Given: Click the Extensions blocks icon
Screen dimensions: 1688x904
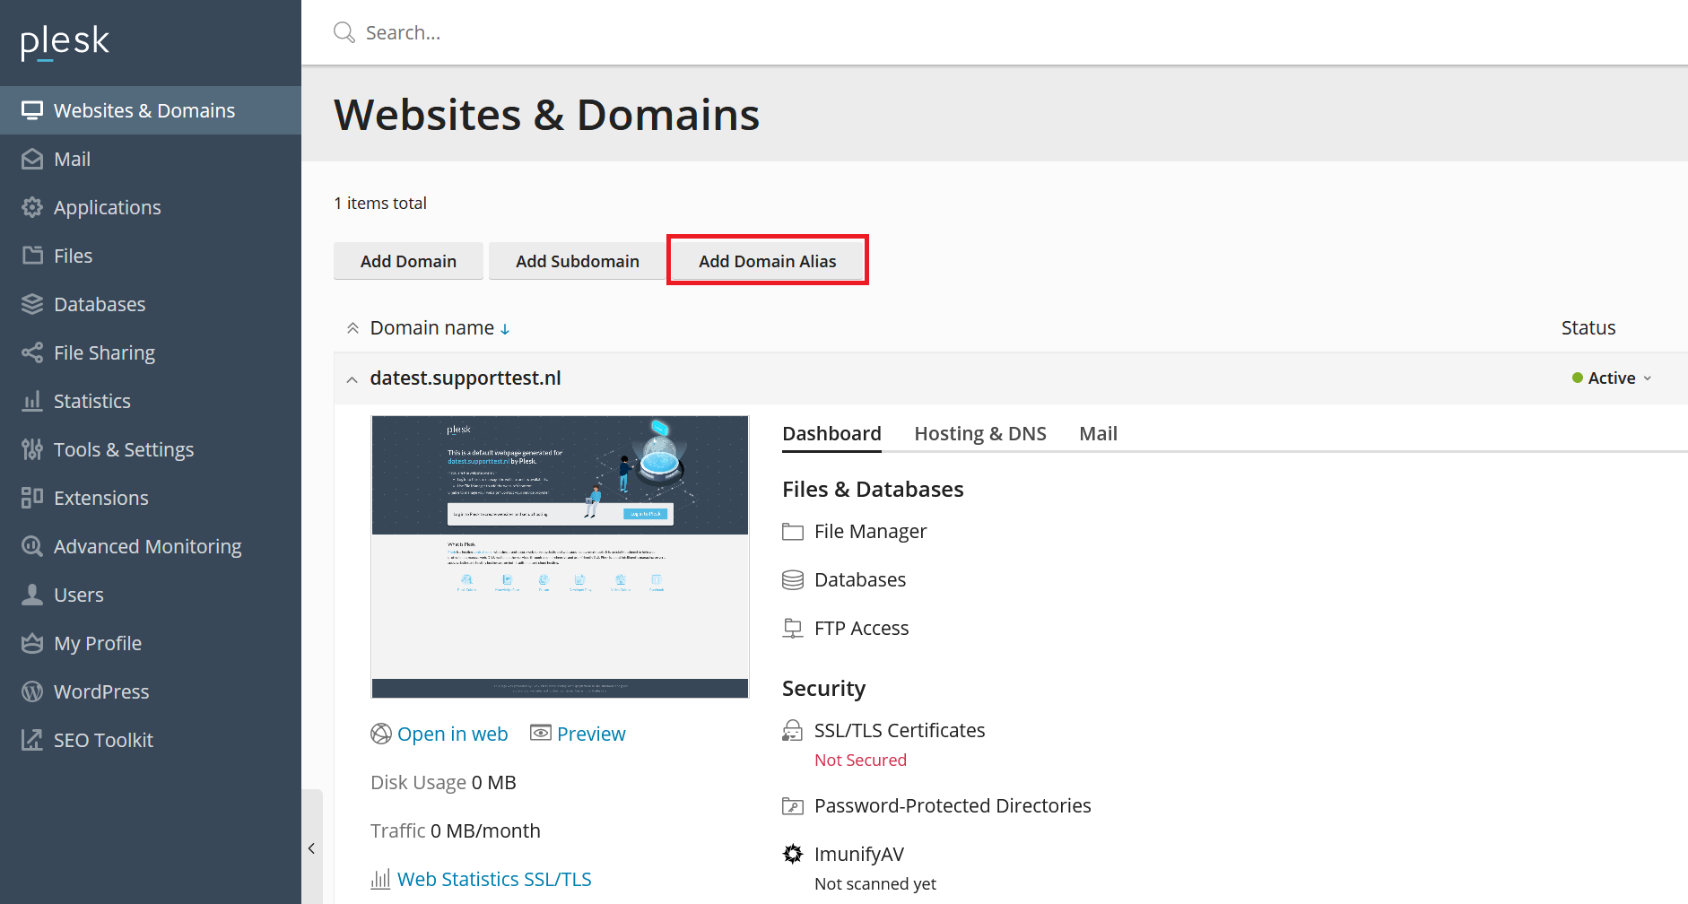Looking at the screenshot, I should pos(32,498).
